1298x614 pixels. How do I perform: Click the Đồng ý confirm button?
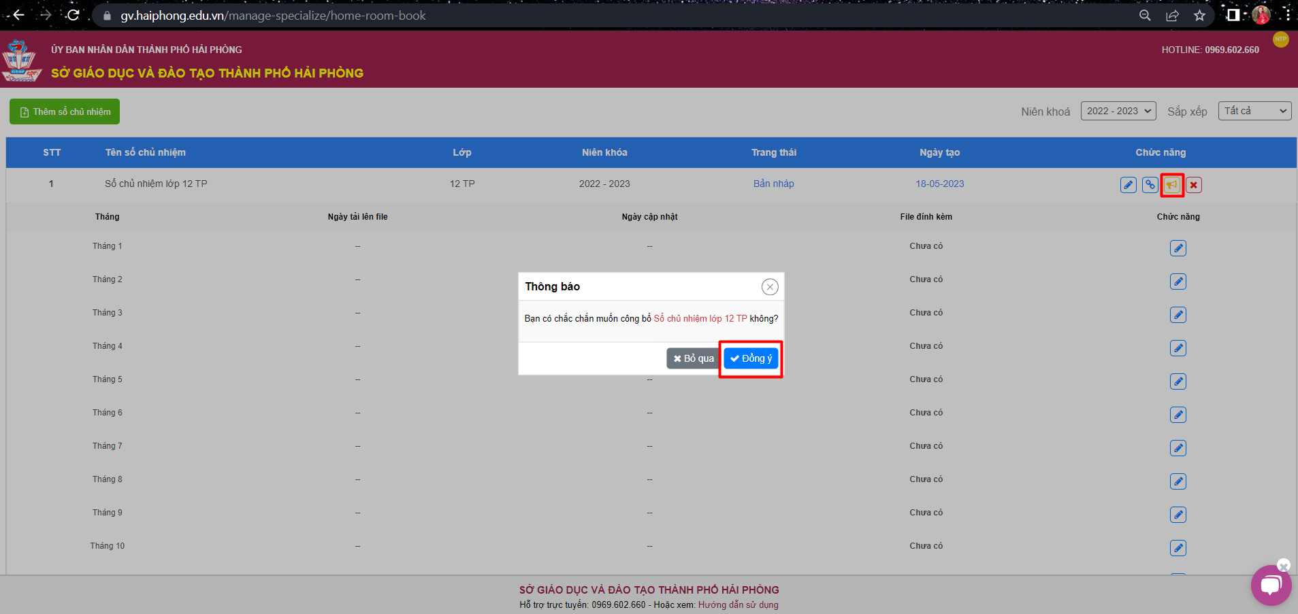[x=751, y=358]
